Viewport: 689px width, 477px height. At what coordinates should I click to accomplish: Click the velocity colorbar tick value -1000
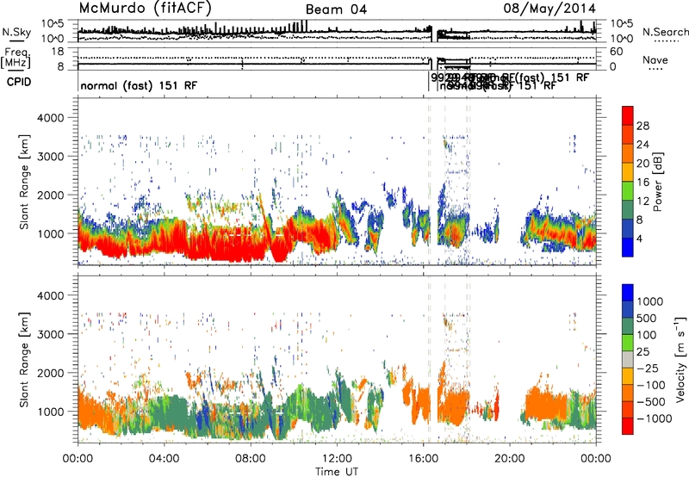tap(655, 418)
